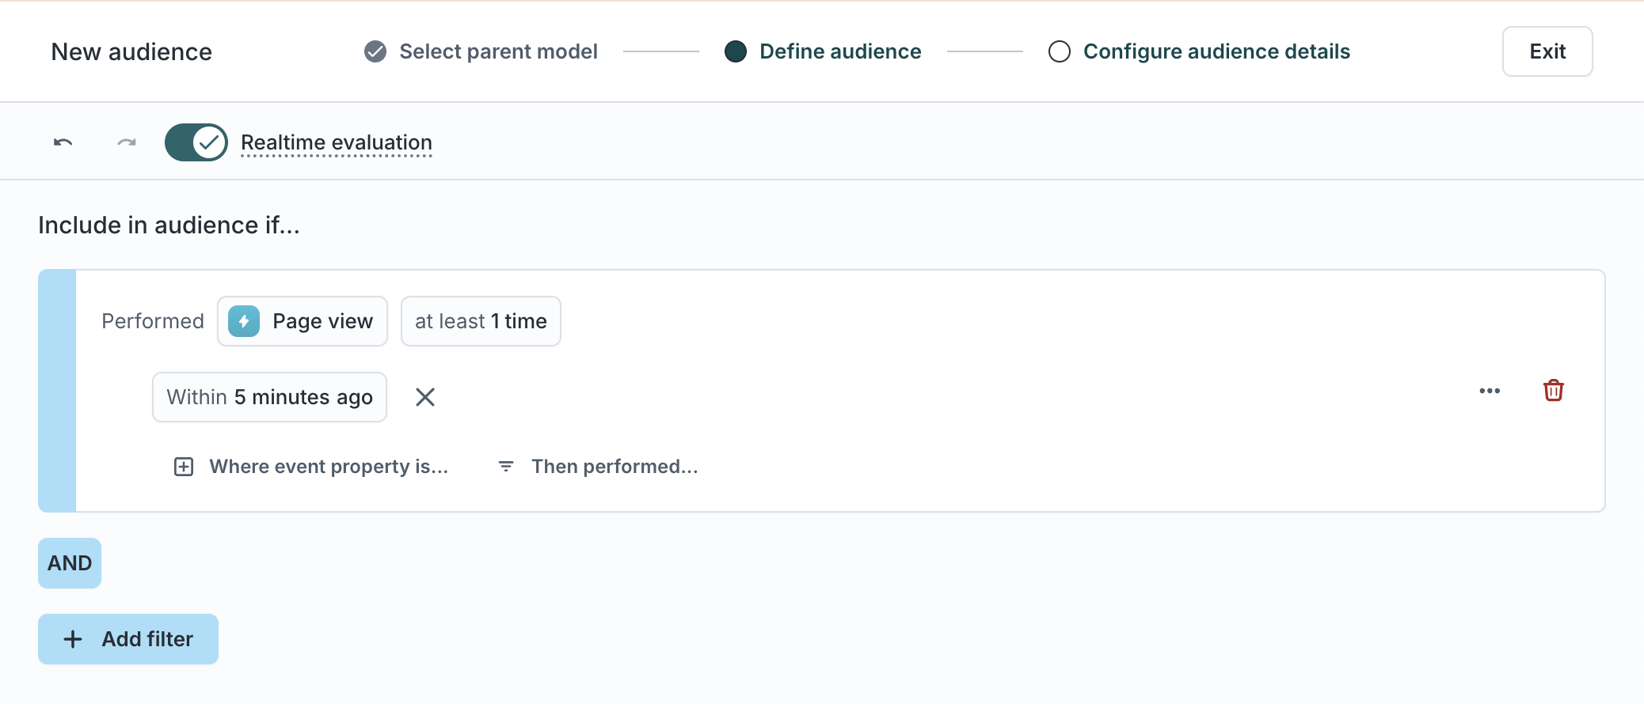Delete the filter with red trash icon
This screenshot has width=1644, height=704.
(x=1553, y=391)
